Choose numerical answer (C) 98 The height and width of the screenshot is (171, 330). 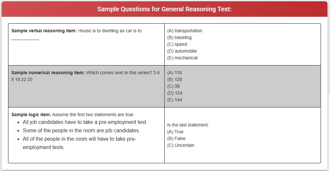pyautogui.click(x=173, y=86)
